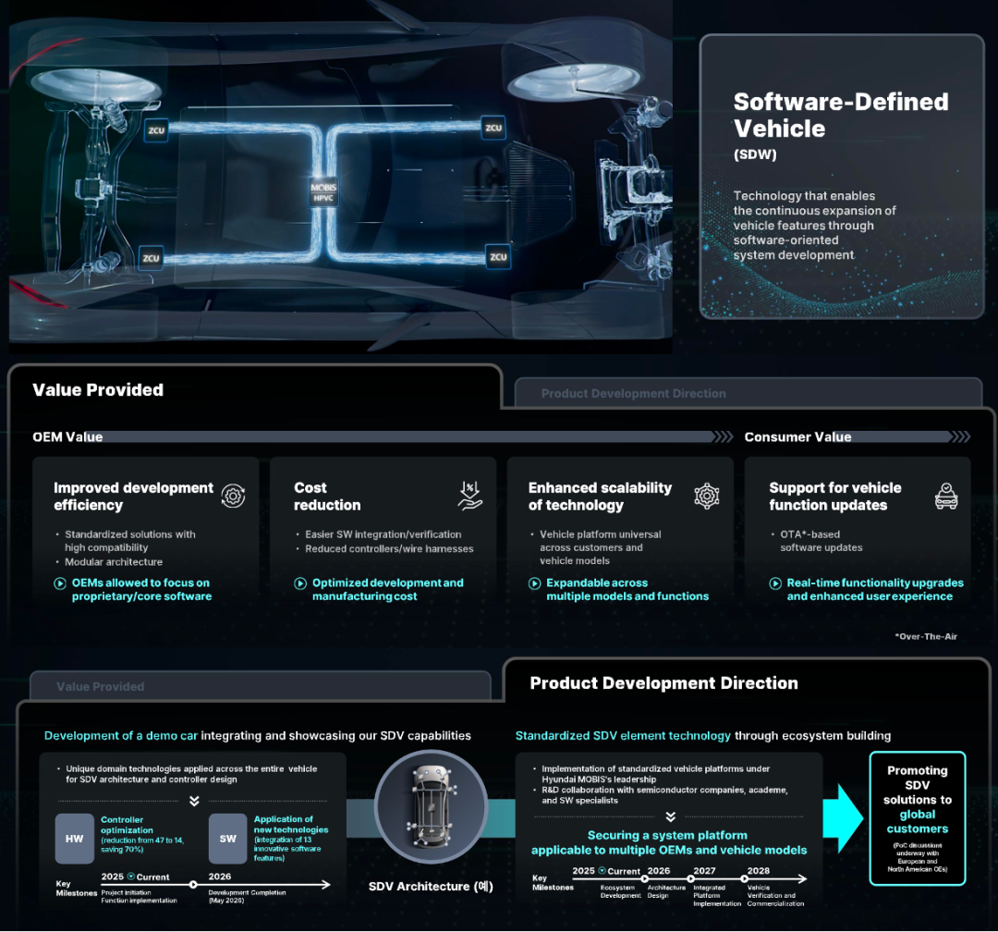Click the SW new technologies box
The width and height of the screenshot is (998, 932).
click(228, 839)
